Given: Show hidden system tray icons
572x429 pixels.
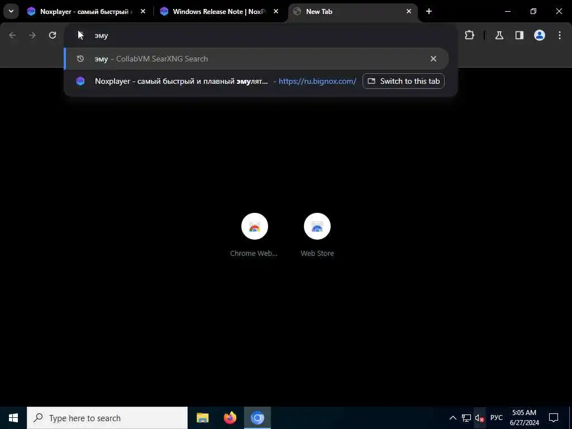Looking at the screenshot, I should point(452,418).
